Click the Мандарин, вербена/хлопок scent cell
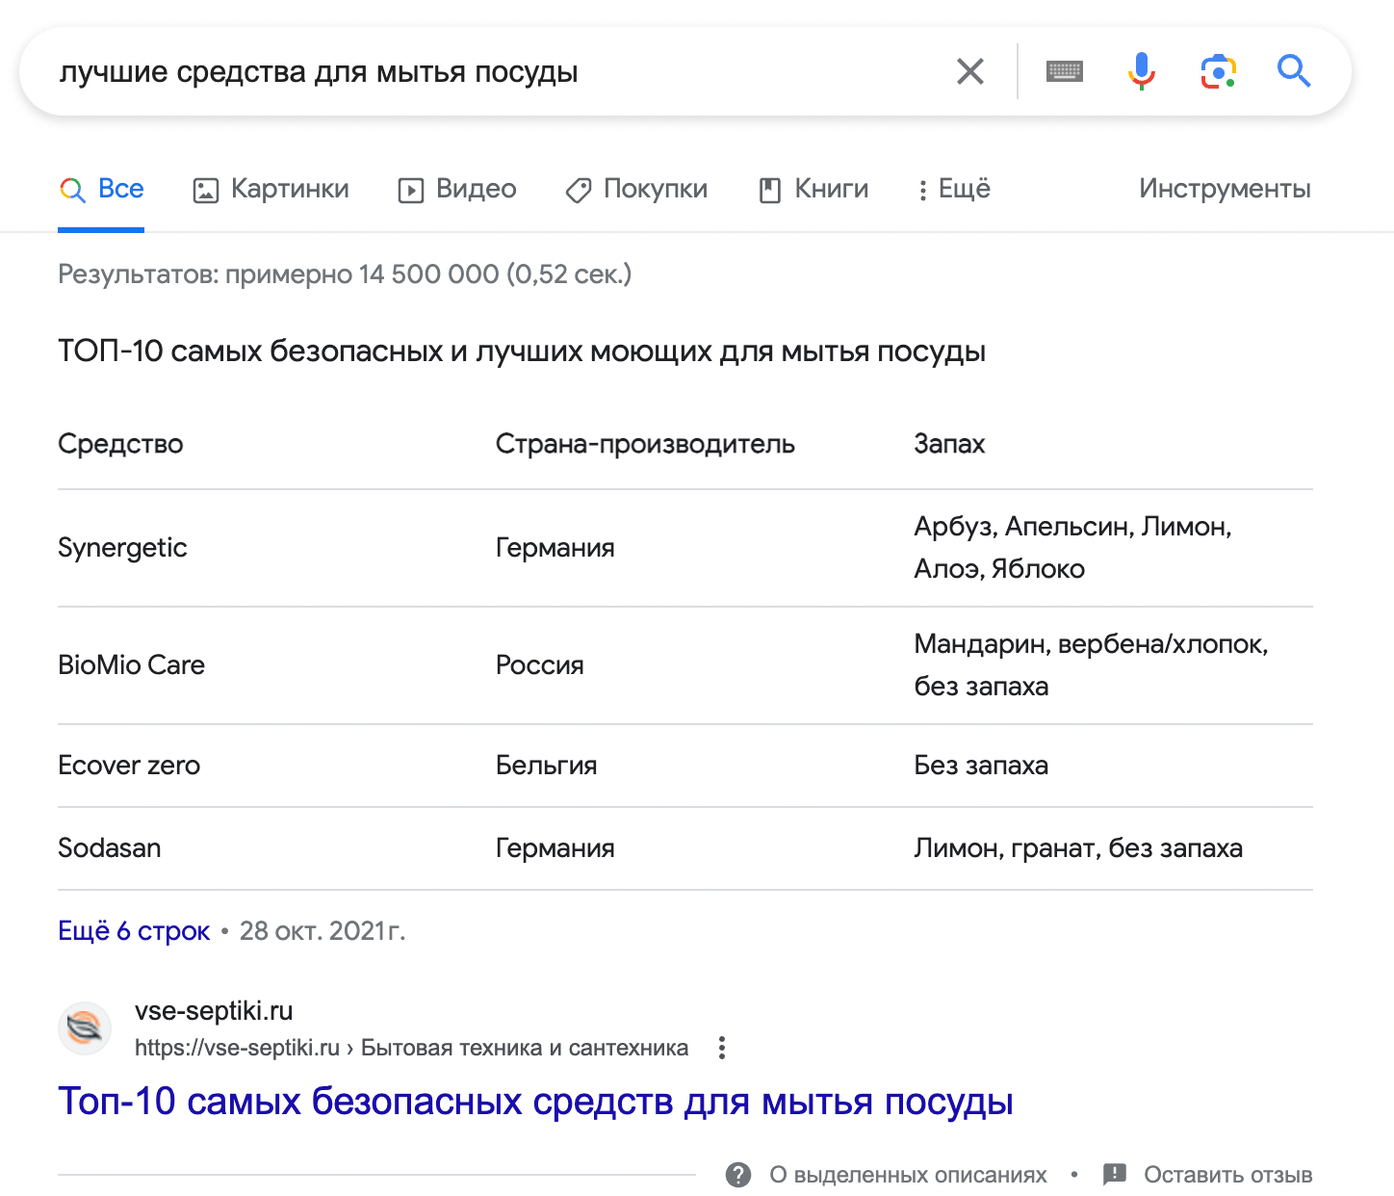 (1091, 665)
